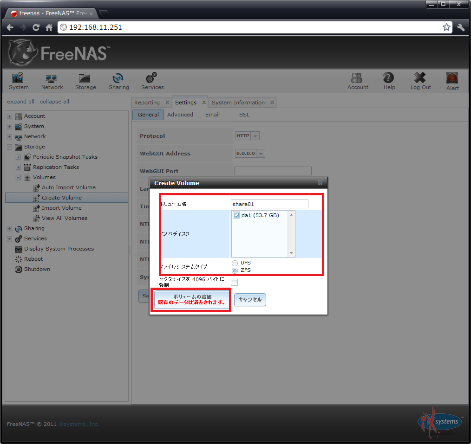Select the General settings subtab
471x444 pixels.
[148, 115]
